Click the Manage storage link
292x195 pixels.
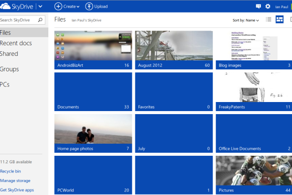click(15, 180)
